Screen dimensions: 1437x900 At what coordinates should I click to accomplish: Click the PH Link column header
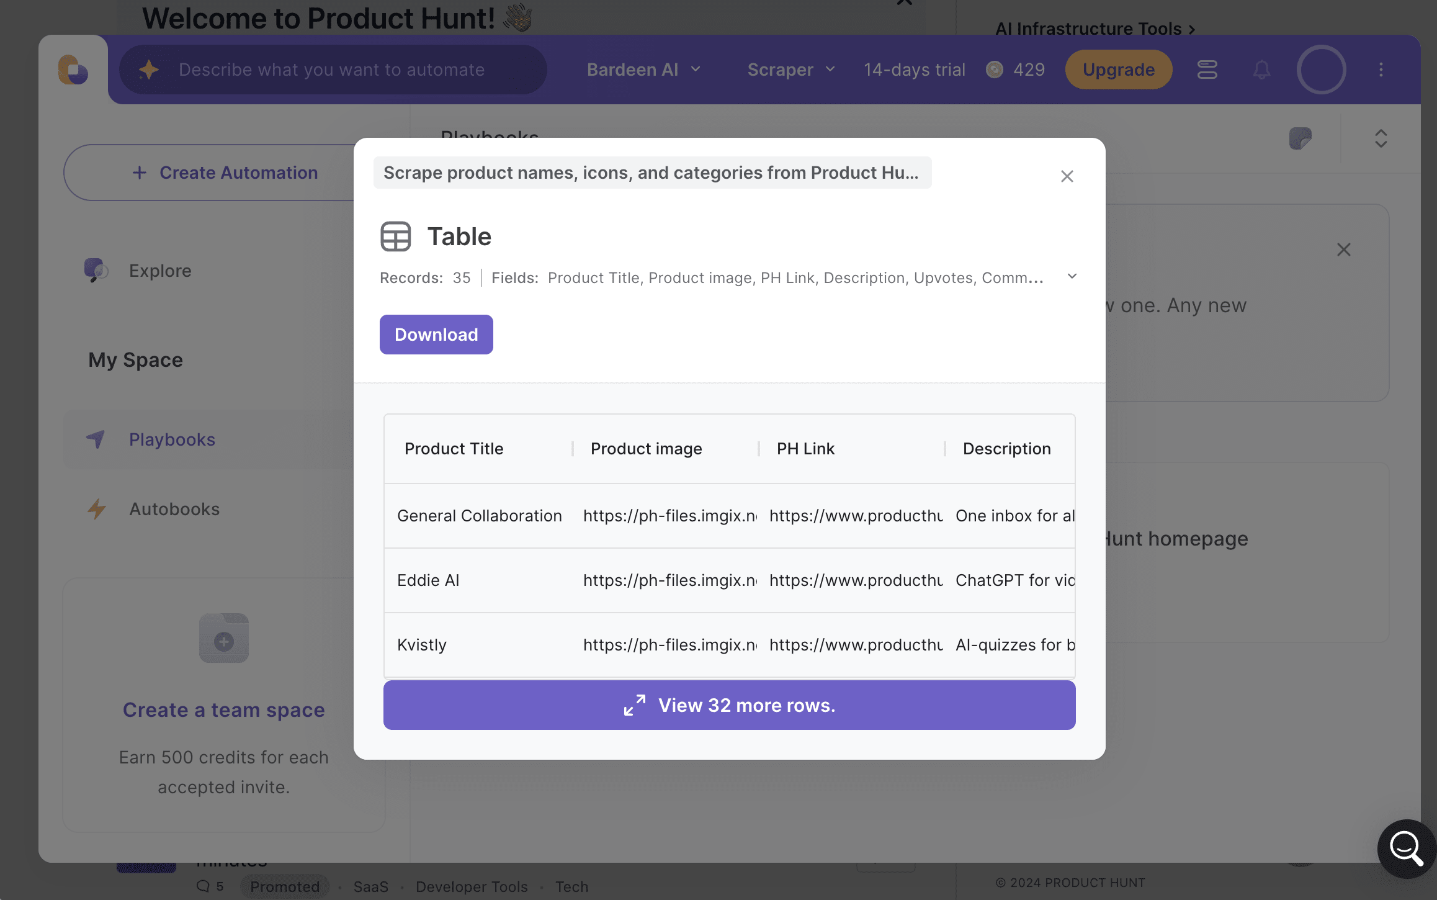click(x=805, y=449)
